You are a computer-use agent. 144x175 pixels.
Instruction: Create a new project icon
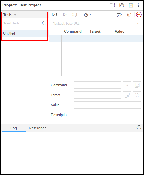pos(112,5)
